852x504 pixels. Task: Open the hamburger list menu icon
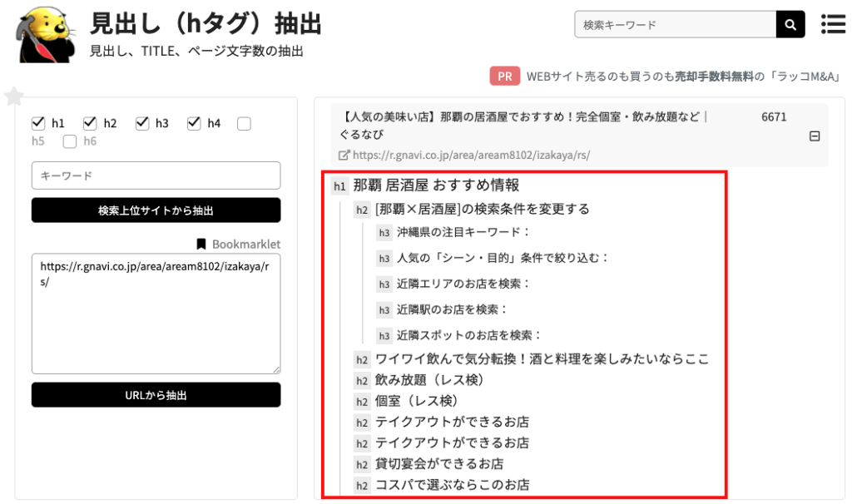point(833,24)
